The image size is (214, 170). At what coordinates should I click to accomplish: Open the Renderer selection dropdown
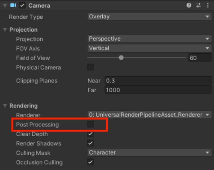149,115
